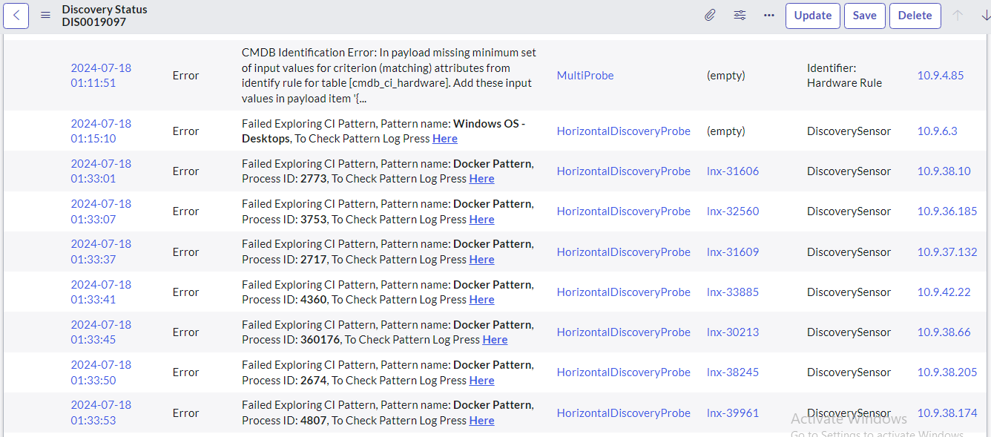Open HorizontalDiscoveryProbe link in the lnx-38245 row
Image resolution: width=991 pixels, height=437 pixels.
coord(623,372)
